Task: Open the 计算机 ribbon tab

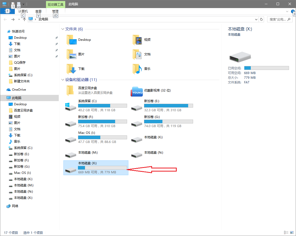Action: coord(23,11)
